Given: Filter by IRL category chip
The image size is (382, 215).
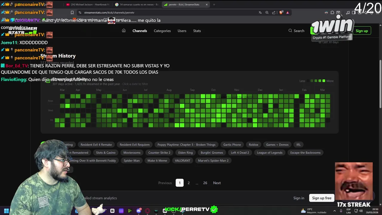Looking at the screenshot, I should click(298, 145).
